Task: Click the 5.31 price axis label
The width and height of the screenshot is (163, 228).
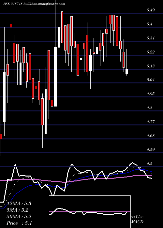Action: click(151, 38)
